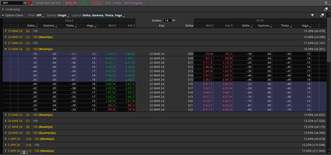Click the scroll-to-top arrow icon at bottom
This screenshot has width=331, height=155.
coord(24,152)
